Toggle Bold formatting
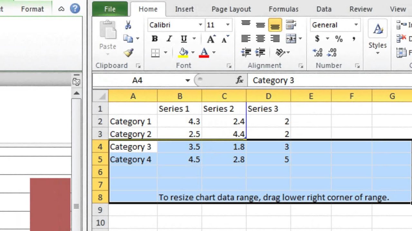Image resolution: width=412 pixels, height=231 pixels. click(155, 39)
